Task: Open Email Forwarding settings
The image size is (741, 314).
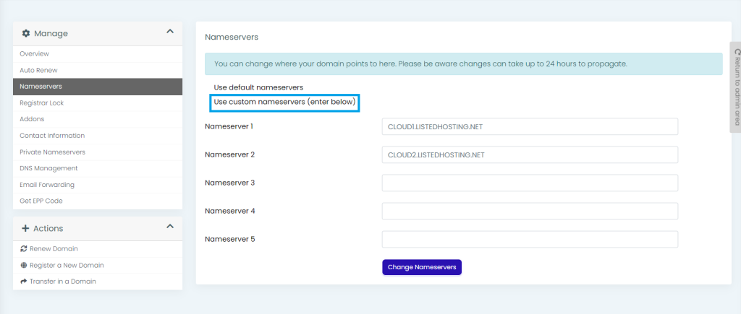Action: 47,185
